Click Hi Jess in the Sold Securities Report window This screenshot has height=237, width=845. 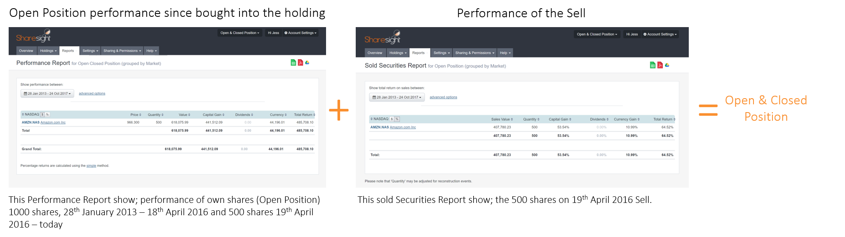pyautogui.click(x=632, y=34)
